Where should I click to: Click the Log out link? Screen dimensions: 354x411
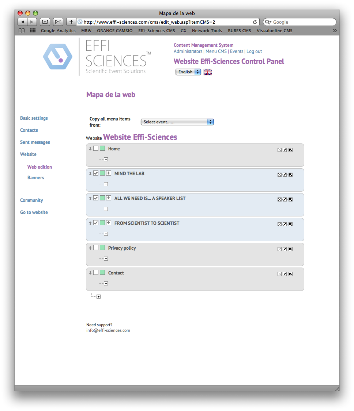pyautogui.click(x=254, y=51)
